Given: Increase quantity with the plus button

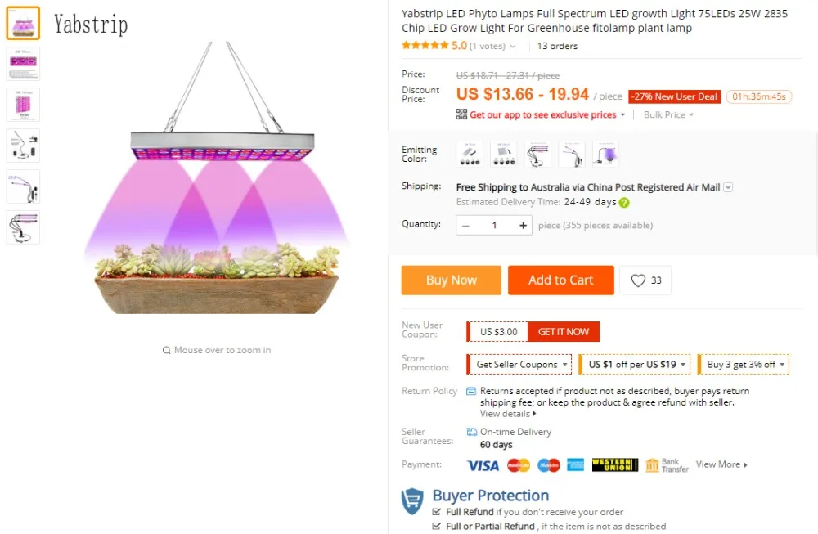Looking at the screenshot, I should (x=523, y=226).
